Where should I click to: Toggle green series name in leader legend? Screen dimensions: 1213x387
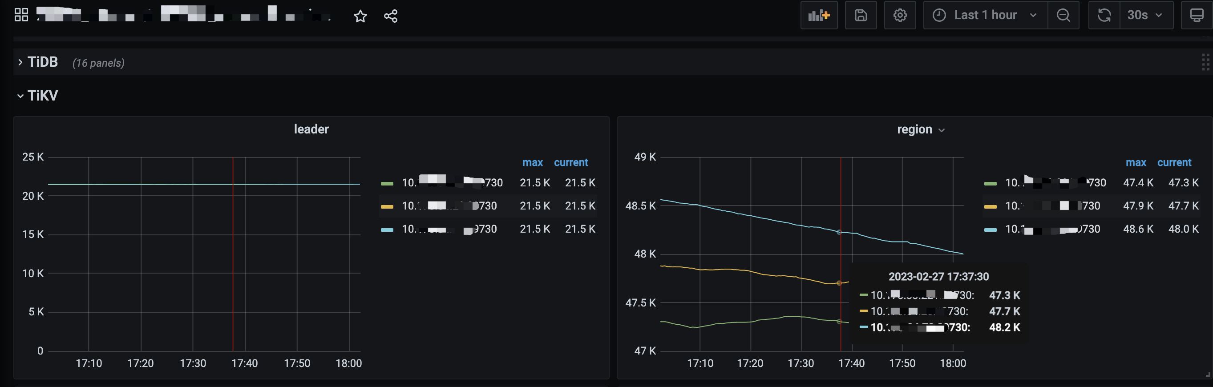point(452,182)
